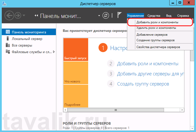Click the Что нового tile
196x132 pixels.
click(76, 73)
